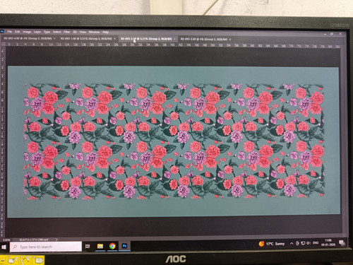Click the horizontal ruler at the top

pyautogui.click(x=173, y=45)
